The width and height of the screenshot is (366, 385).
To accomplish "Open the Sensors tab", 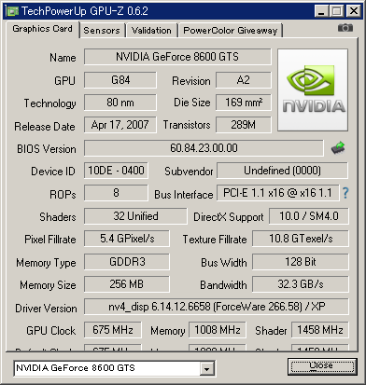I will pos(102,31).
